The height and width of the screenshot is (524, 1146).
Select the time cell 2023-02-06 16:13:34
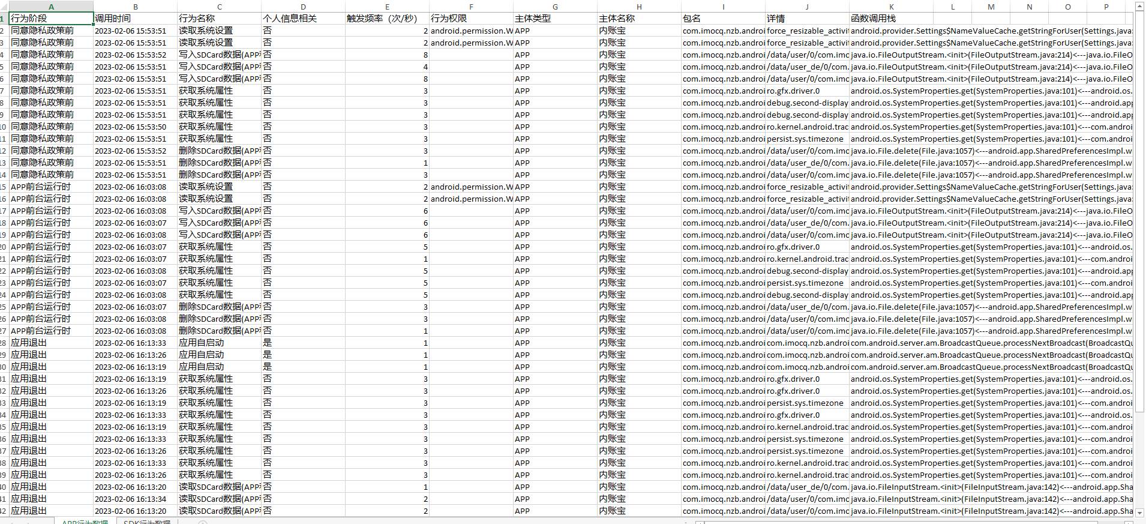click(x=136, y=499)
